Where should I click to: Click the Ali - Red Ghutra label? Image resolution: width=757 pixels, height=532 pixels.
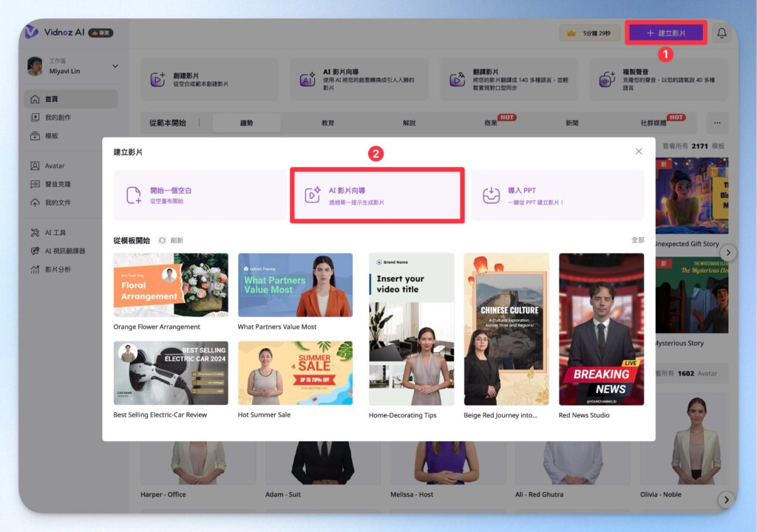coord(539,494)
